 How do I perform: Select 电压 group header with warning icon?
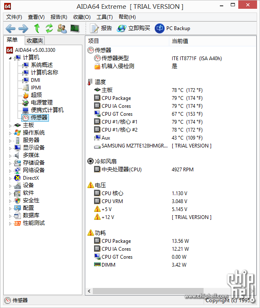click(97, 185)
